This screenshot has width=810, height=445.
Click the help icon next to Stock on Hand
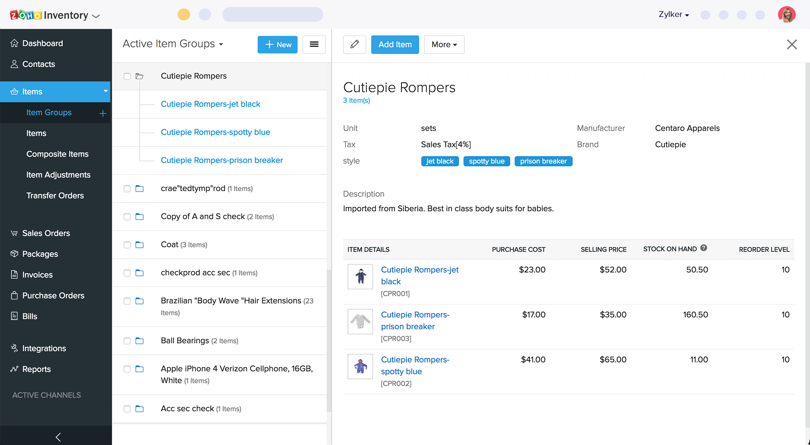(704, 248)
